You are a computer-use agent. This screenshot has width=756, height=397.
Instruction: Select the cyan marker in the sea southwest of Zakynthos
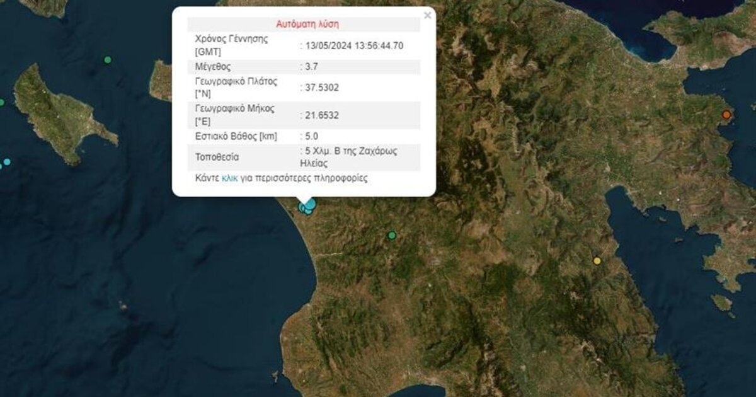point(6,162)
